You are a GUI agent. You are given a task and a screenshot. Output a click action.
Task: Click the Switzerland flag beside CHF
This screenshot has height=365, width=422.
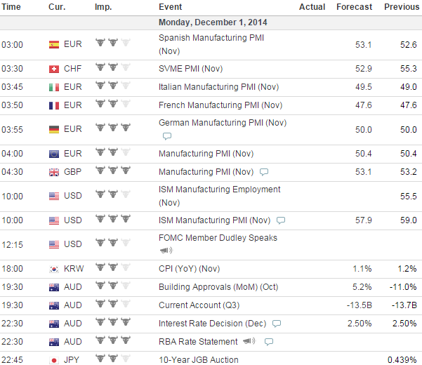pyautogui.click(x=54, y=68)
